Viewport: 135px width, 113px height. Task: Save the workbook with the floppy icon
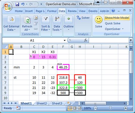point(17,4)
